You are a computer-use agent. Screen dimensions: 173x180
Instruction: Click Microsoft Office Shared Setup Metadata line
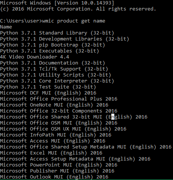[x=86, y=147]
